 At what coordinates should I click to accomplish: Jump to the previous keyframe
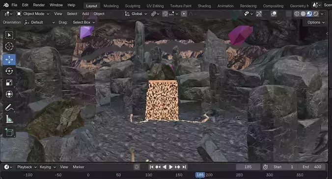[x=158, y=167]
